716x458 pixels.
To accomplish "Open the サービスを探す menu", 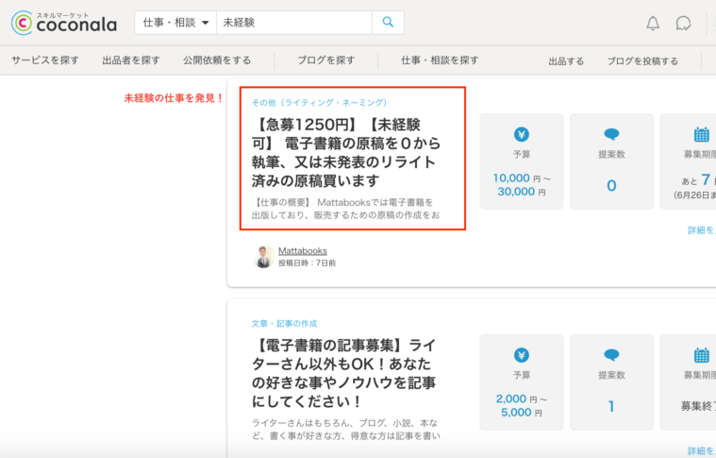I will [45, 60].
